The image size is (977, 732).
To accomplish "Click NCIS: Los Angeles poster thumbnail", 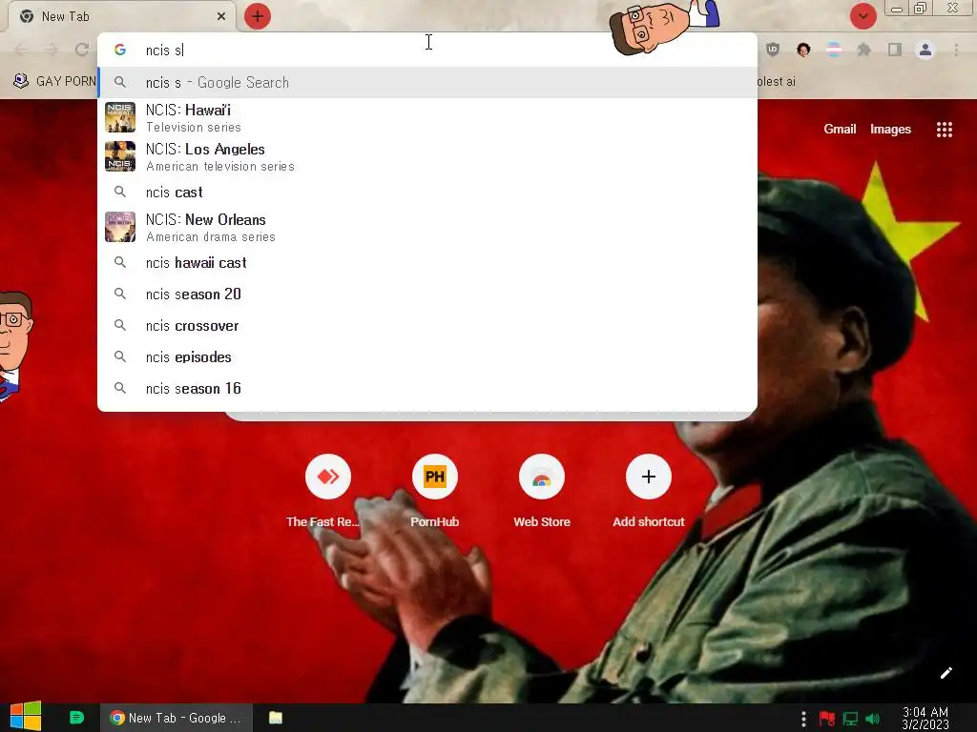I will pyautogui.click(x=120, y=156).
